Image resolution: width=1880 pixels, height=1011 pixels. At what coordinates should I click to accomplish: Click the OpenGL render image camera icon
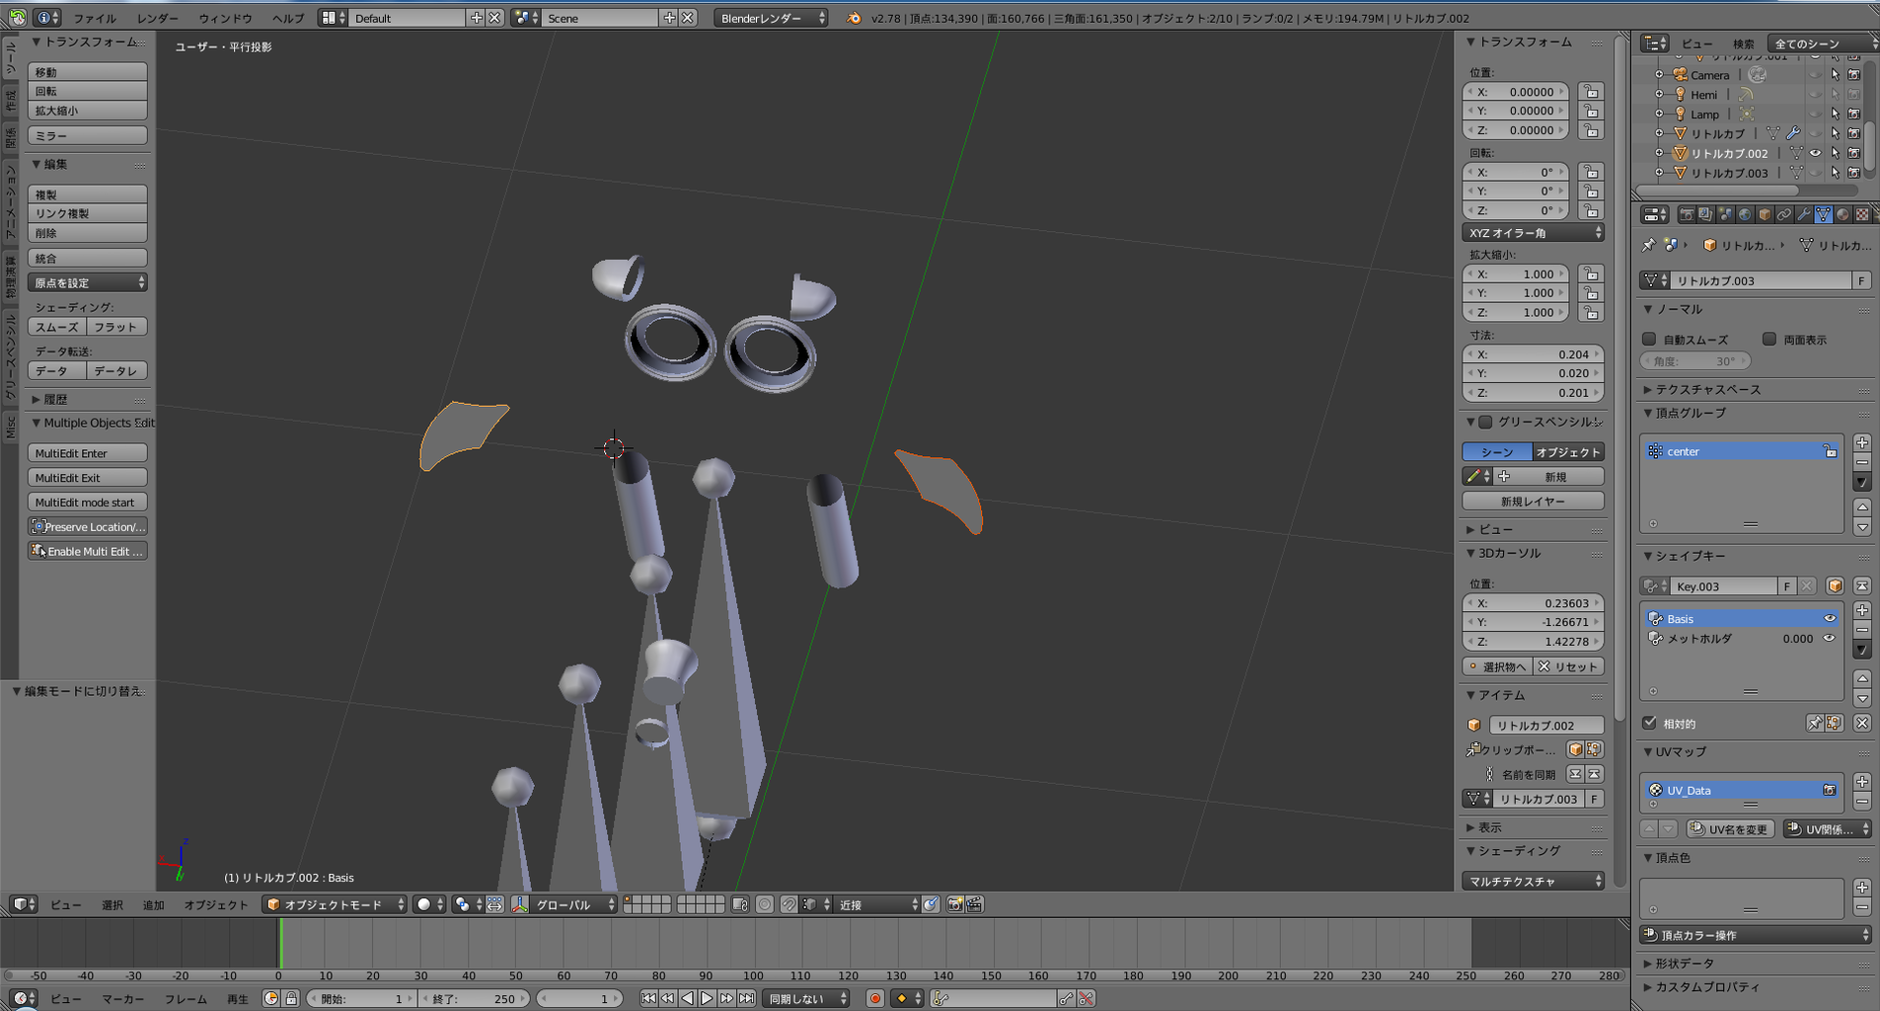954,904
